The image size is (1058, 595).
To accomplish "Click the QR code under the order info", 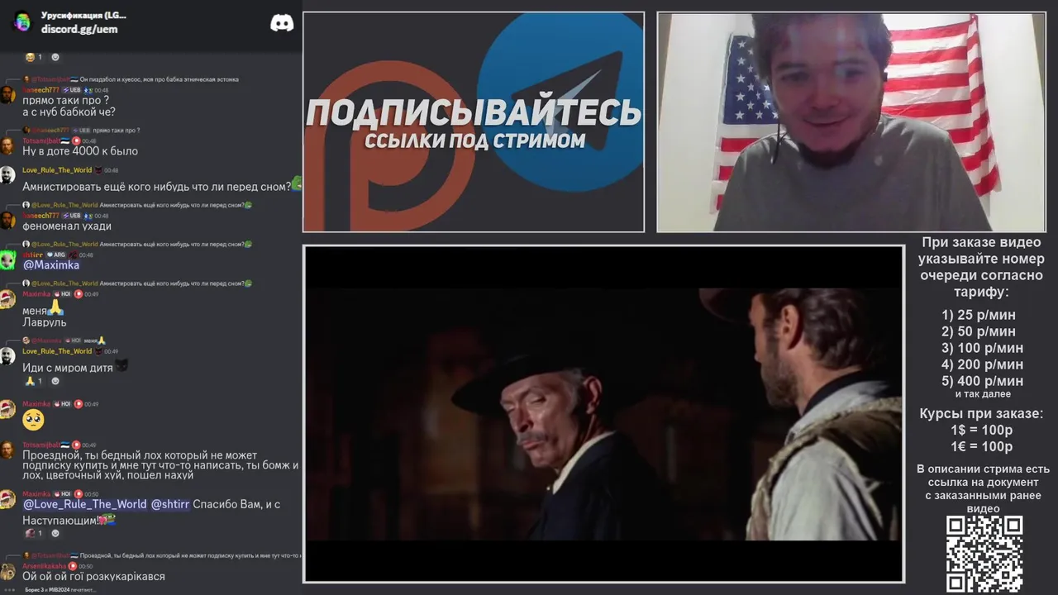I will point(984,554).
